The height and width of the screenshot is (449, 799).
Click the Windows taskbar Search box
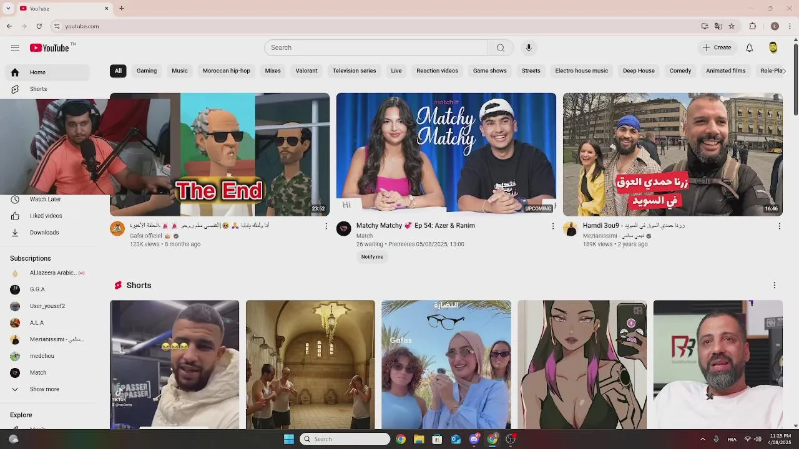click(x=345, y=439)
